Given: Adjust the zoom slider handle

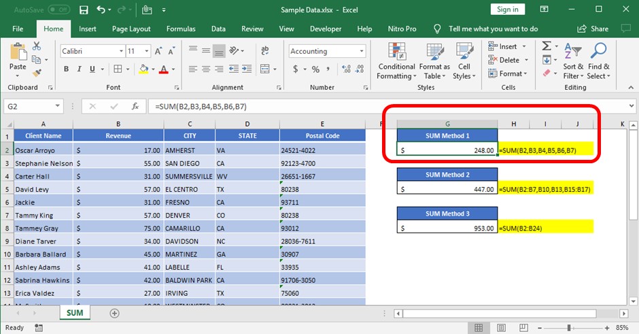Looking at the screenshot, I should [x=569, y=327].
